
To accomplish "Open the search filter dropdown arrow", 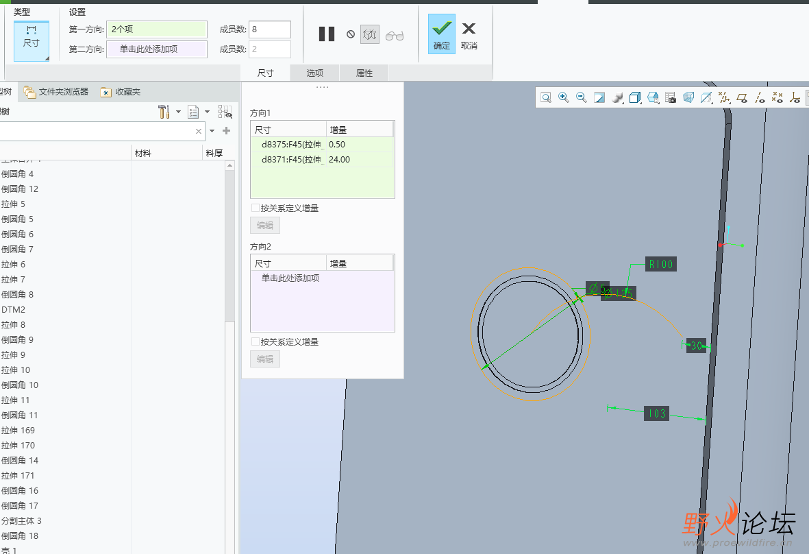I will click(x=212, y=131).
